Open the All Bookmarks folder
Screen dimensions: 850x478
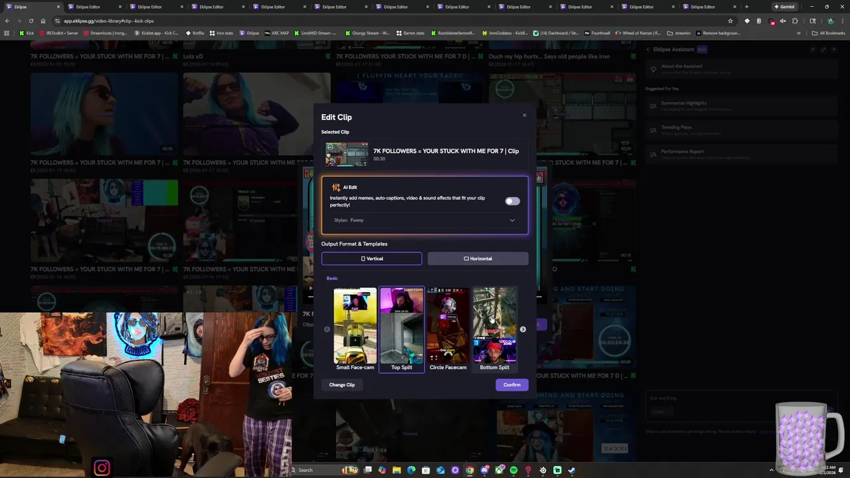tap(828, 33)
